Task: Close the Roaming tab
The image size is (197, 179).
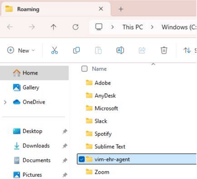Action: click(101, 9)
